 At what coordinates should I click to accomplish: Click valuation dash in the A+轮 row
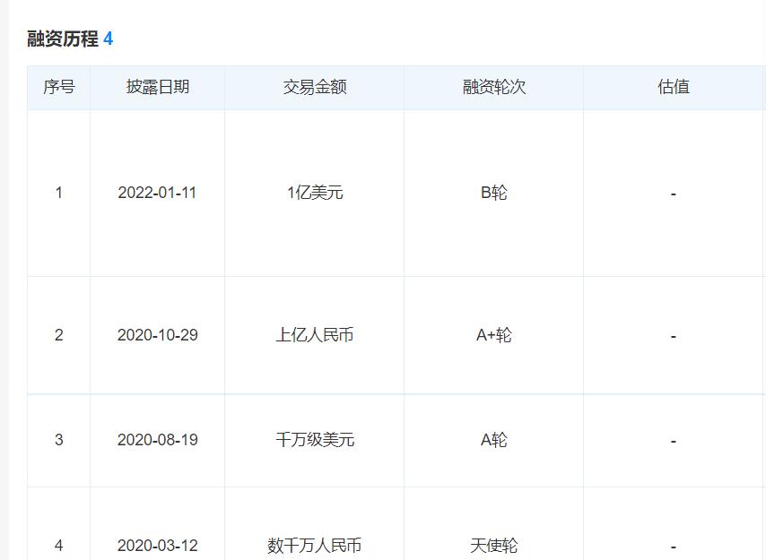(674, 337)
